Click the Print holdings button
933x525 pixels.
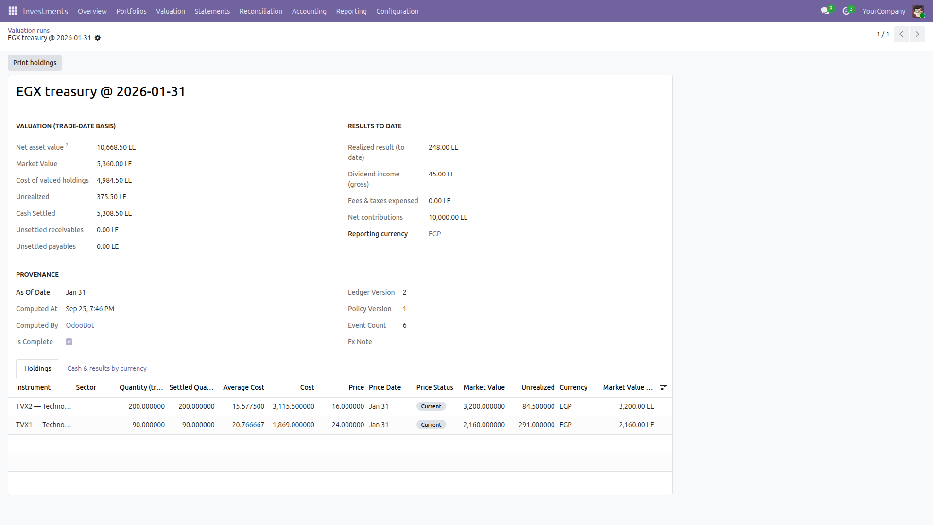tap(35, 63)
